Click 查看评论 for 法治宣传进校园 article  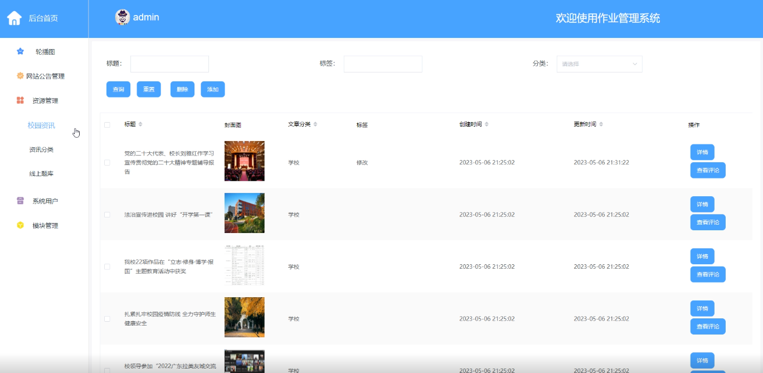pos(708,222)
